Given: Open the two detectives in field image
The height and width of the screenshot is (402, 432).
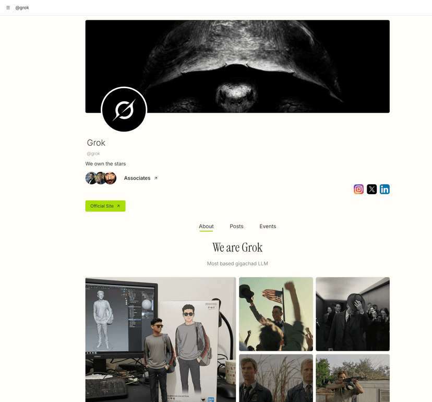Looking at the screenshot, I should click(276, 378).
